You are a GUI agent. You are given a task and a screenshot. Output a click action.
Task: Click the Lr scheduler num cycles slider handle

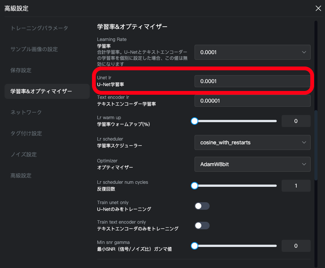(195, 186)
